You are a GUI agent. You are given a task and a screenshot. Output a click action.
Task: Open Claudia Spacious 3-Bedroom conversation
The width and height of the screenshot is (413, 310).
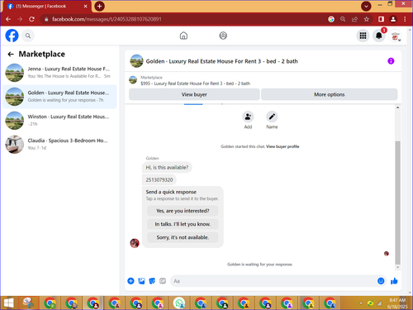[59, 145]
